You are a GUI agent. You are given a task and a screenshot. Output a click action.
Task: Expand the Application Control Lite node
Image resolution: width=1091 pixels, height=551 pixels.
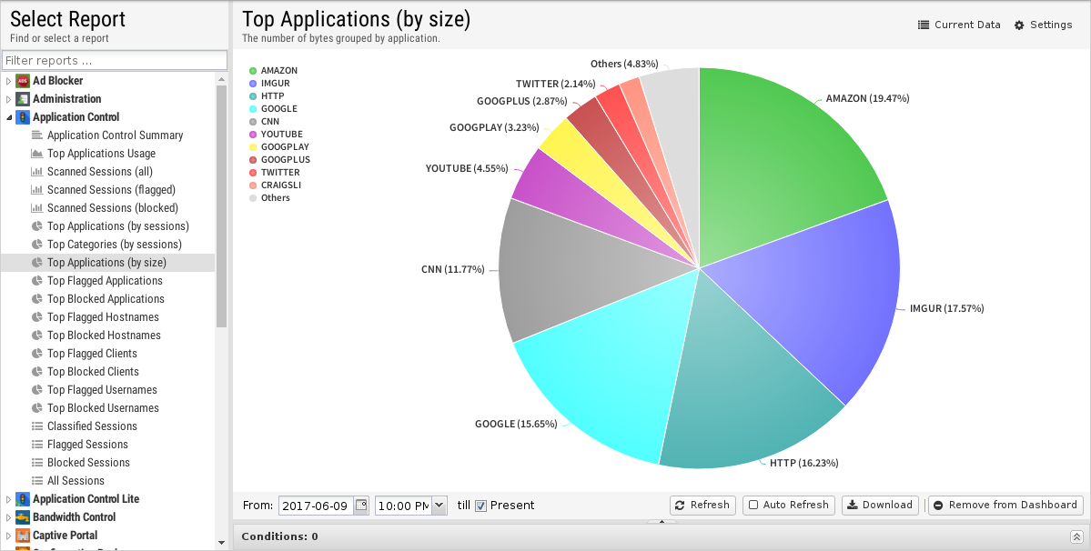pyautogui.click(x=8, y=499)
